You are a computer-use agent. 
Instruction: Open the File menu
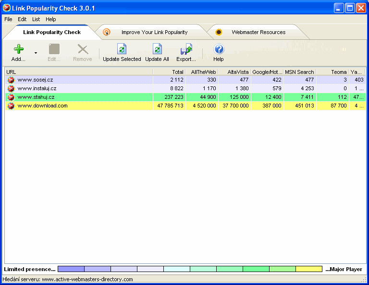pyautogui.click(x=8, y=19)
